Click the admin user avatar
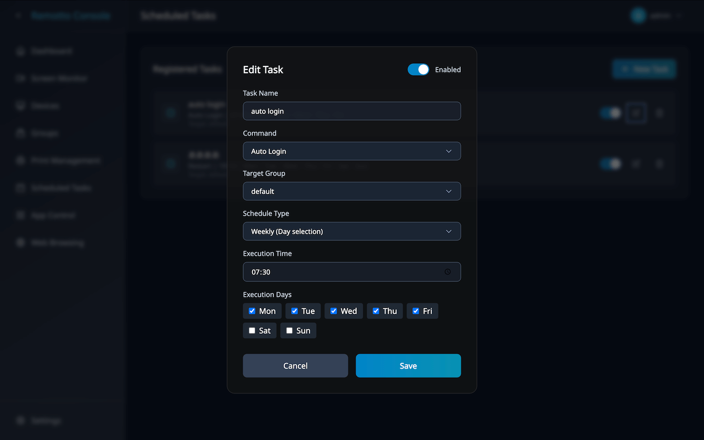 638,16
